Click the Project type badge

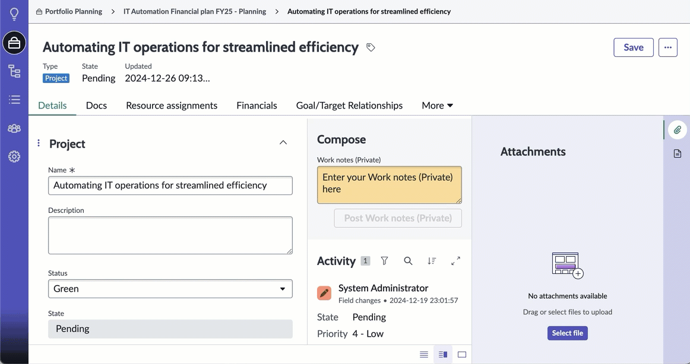coord(56,78)
